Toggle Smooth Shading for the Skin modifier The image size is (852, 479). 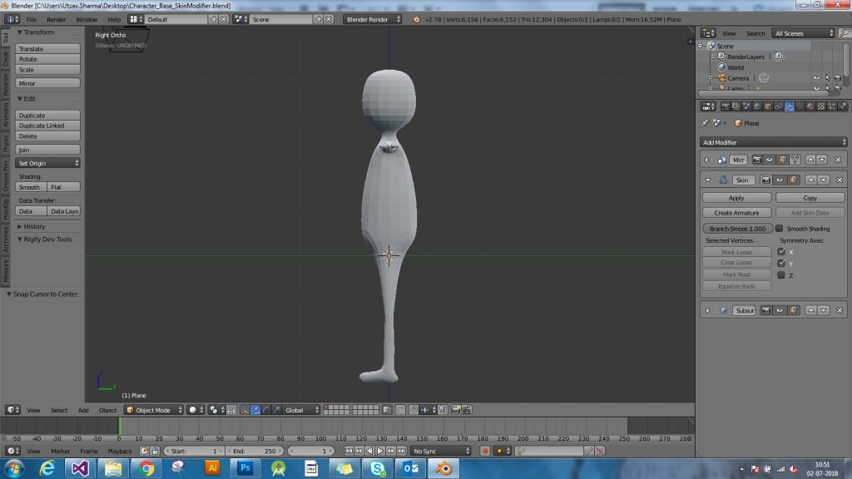[x=779, y=228]
